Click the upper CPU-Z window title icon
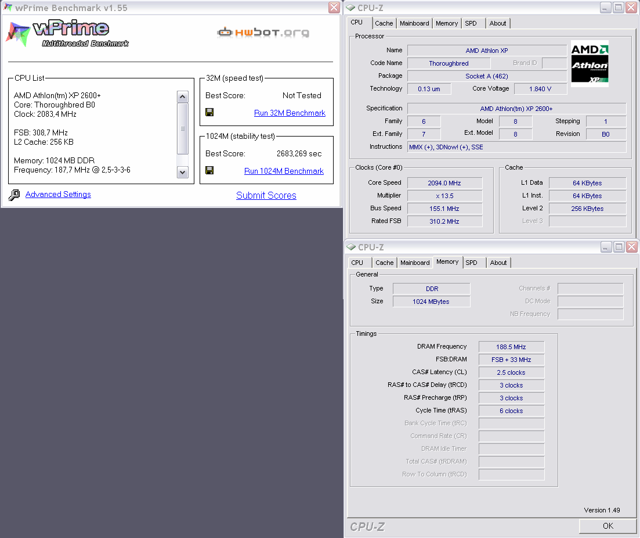The height and width of the screenshot is (538, 640). (350, 8)
